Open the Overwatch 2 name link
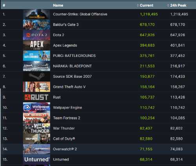Viewport: 196px width, 166px height. 65,149
